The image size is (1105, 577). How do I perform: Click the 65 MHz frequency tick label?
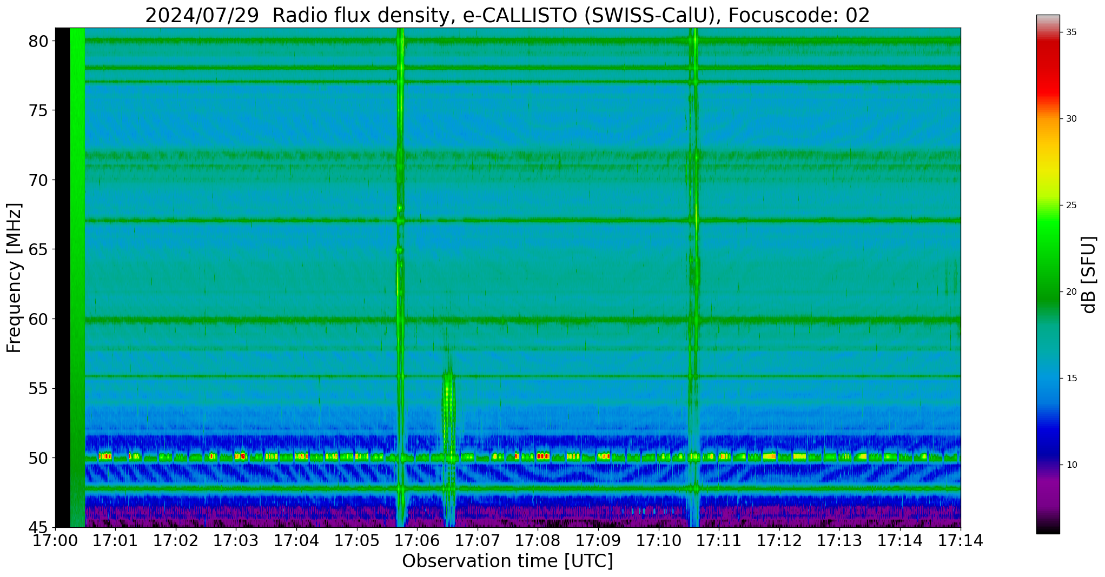pos(38,249)
